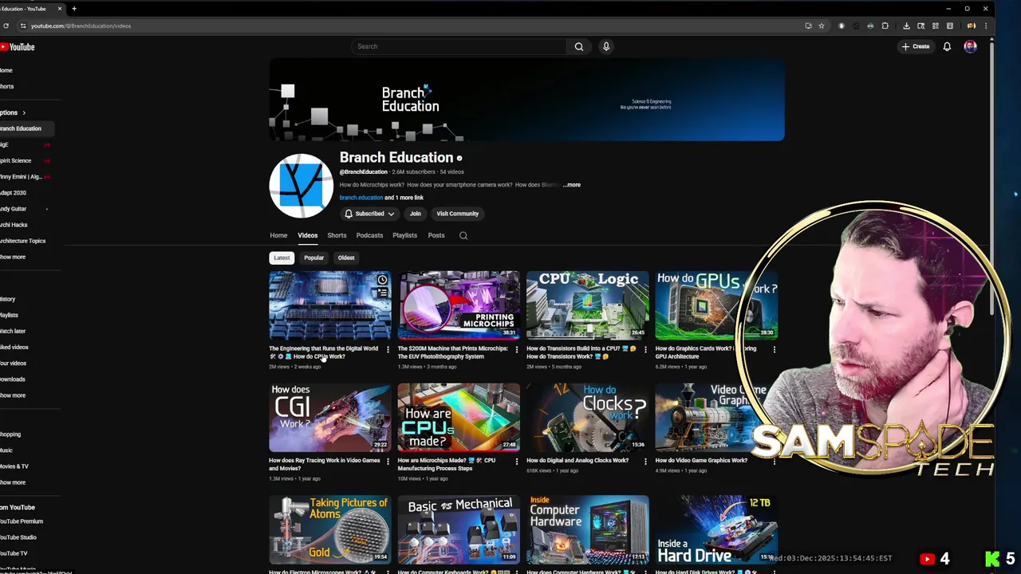Click the Branch Education channel avatar
Viewport: 1021px width, 574px height.
301,185
